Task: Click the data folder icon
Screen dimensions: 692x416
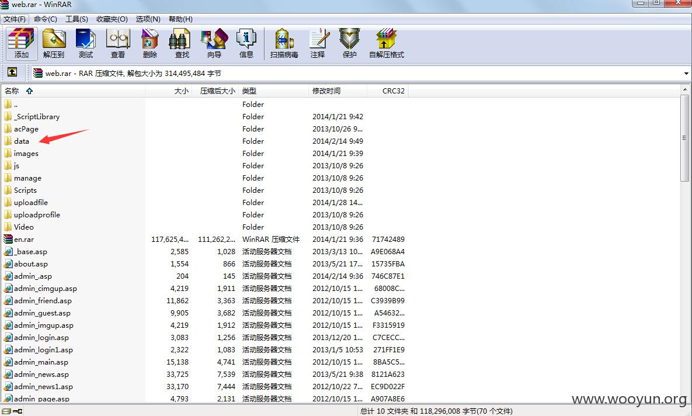Action: click(x=8, y=141)
